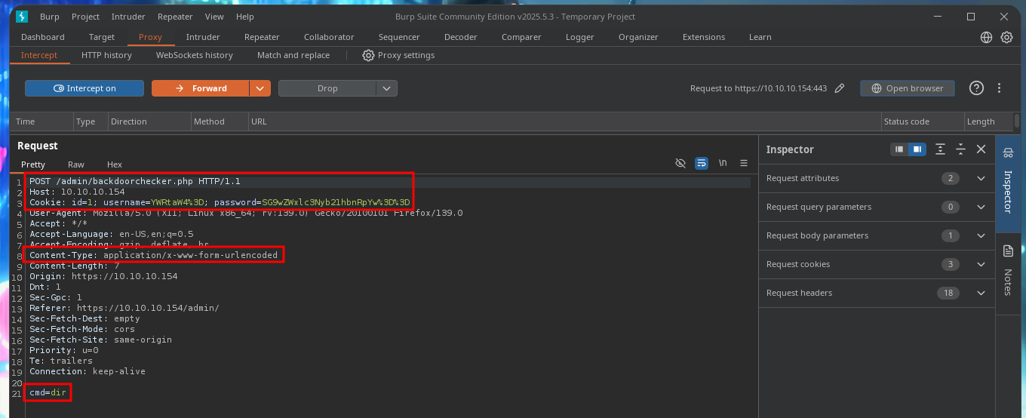Click the Content-Type header line

coord(154,255)
